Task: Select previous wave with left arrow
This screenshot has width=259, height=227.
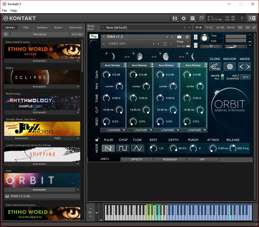Action: click(x=241, y=67)
